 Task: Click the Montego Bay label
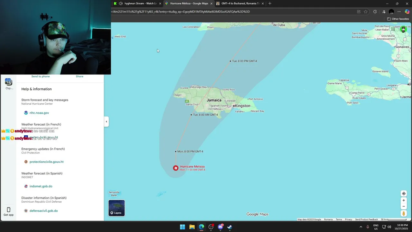[199, 87]
